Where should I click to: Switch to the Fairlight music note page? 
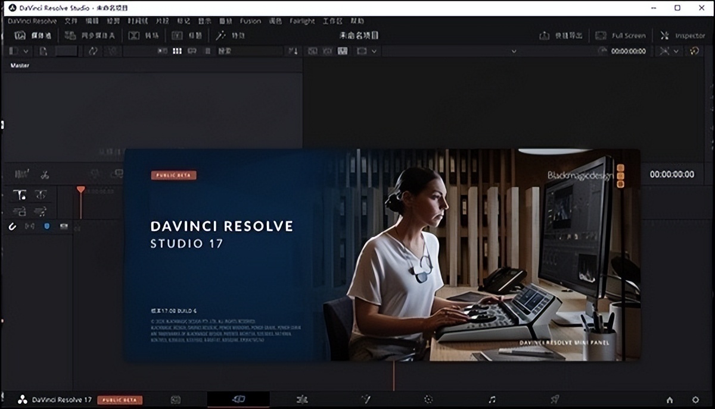click(x=492, y=399)
